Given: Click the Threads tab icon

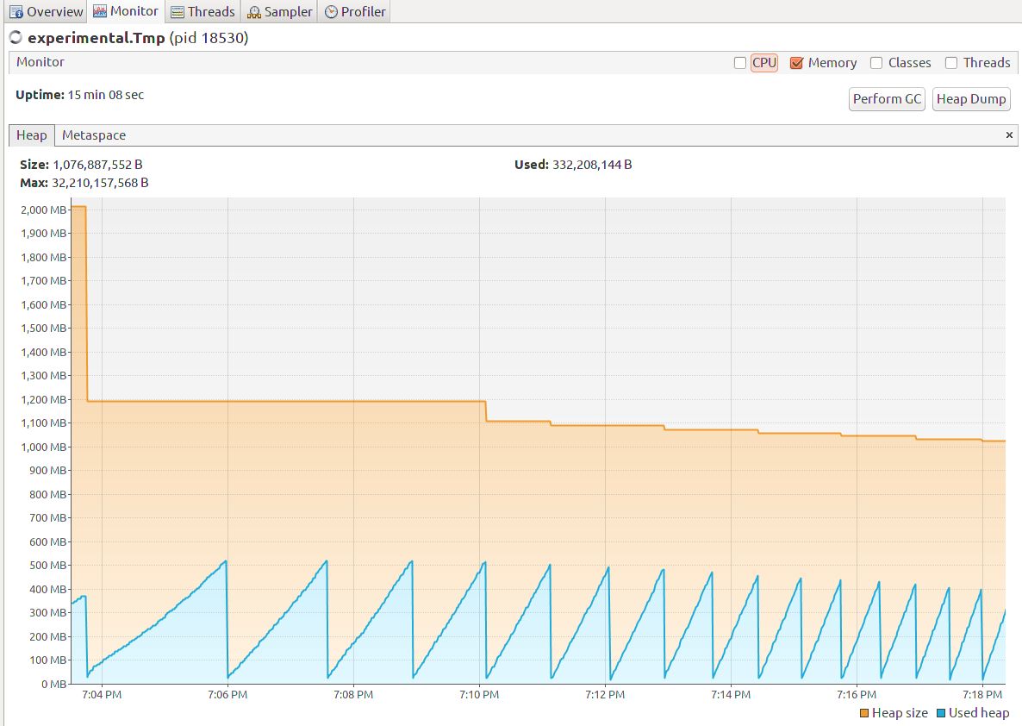Looking at the screenshot, I should click(x=178, y=12).
